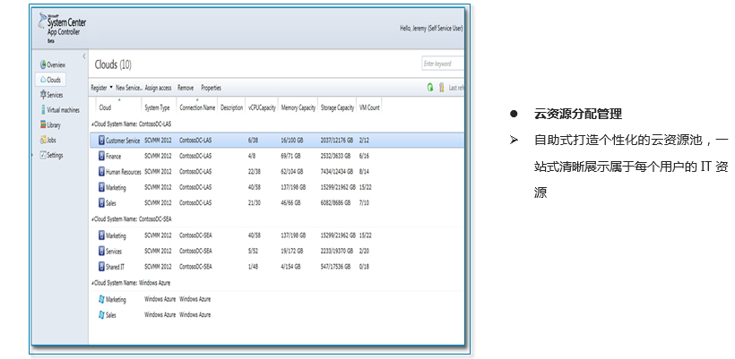Collapse the Windows Azure cloud system group

tap(92, 283)
